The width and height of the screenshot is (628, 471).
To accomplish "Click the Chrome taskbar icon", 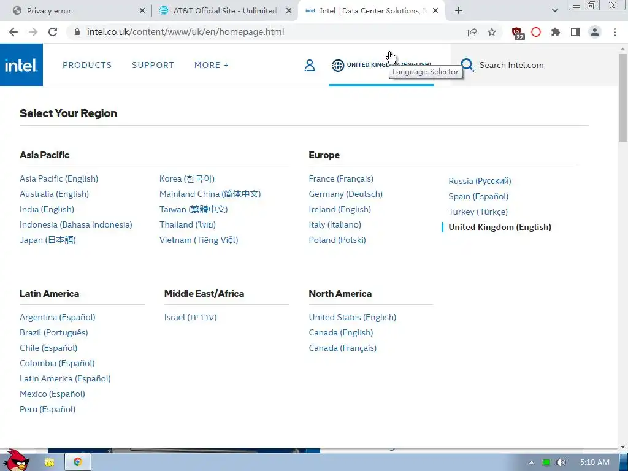I will pos(78,462).
